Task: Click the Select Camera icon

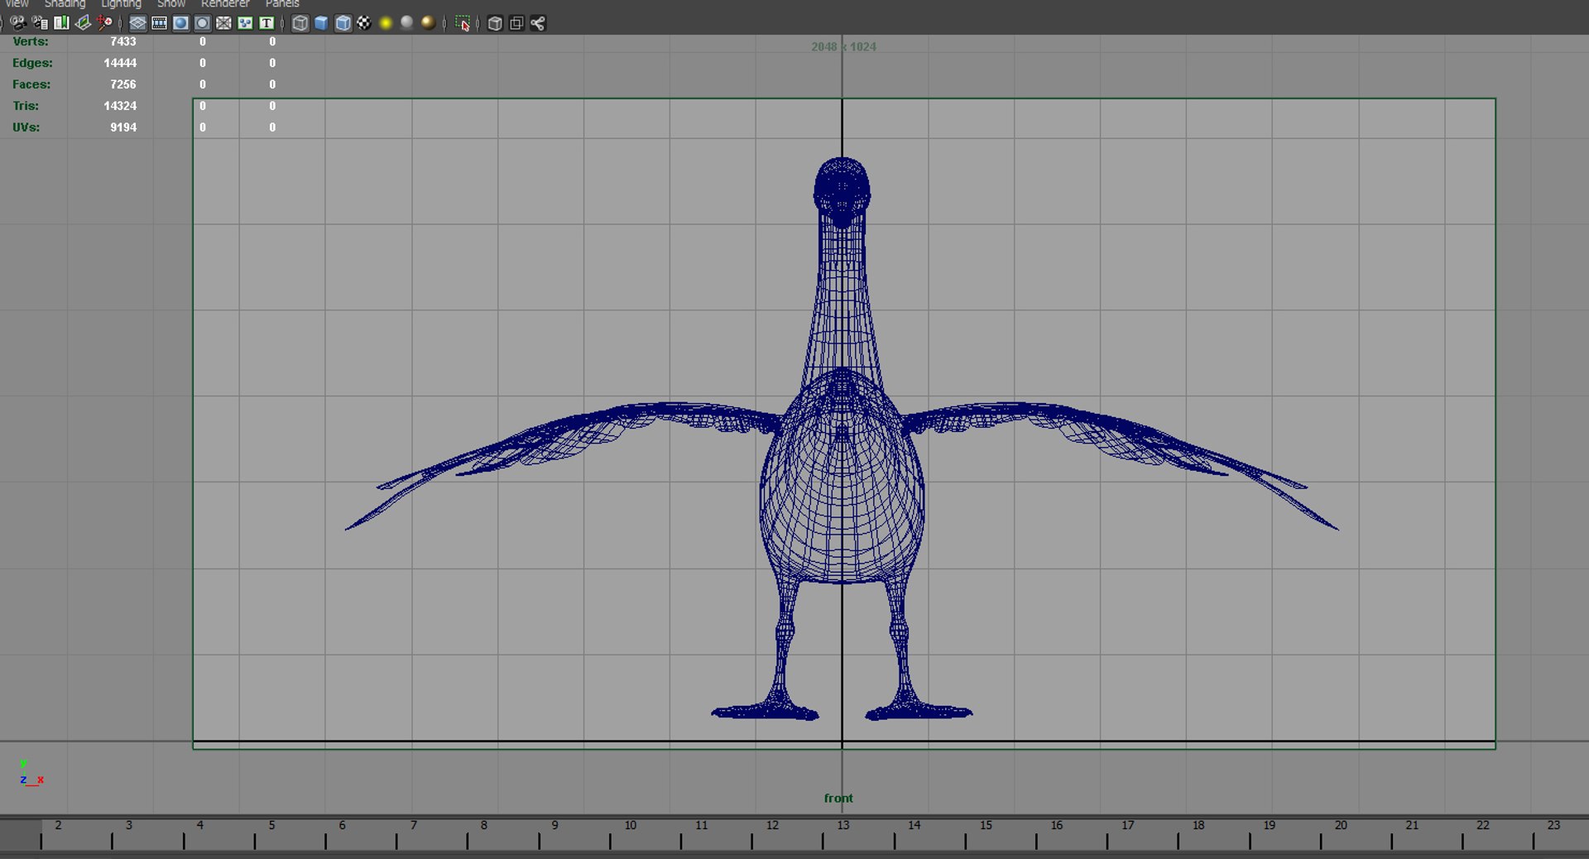Action: (17, 23)
